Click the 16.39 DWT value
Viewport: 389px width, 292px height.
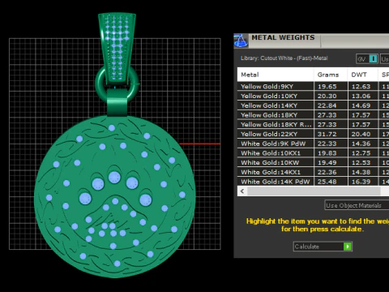pos(361,182)
